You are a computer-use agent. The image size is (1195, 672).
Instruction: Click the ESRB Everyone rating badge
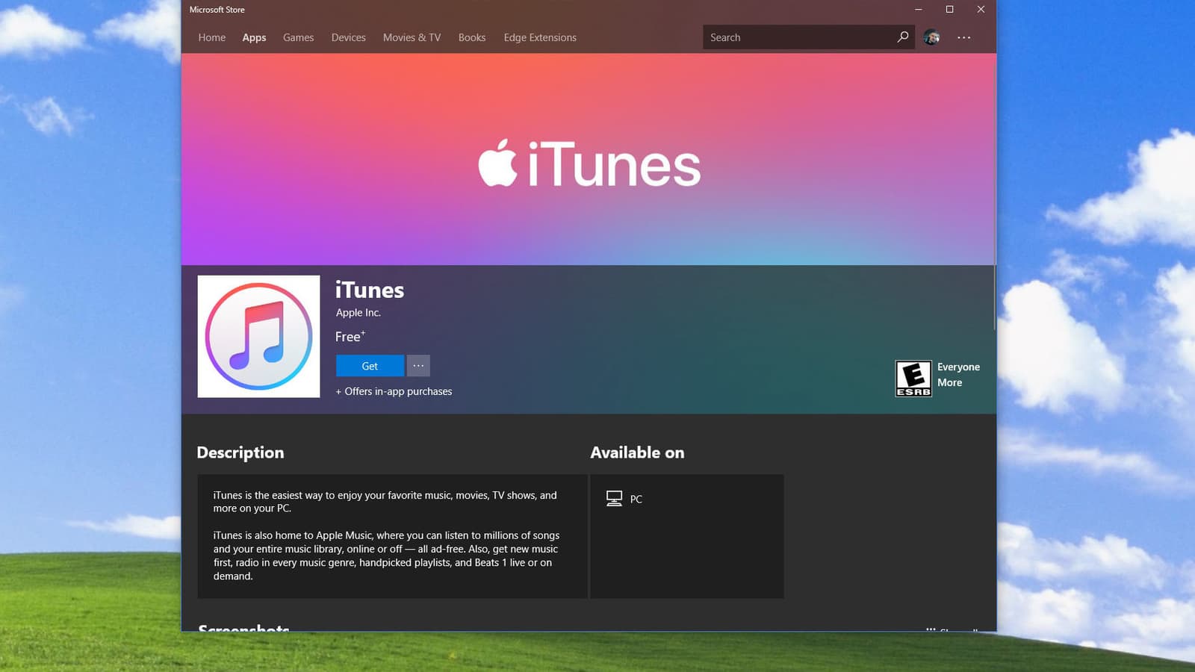coord(913,378)
